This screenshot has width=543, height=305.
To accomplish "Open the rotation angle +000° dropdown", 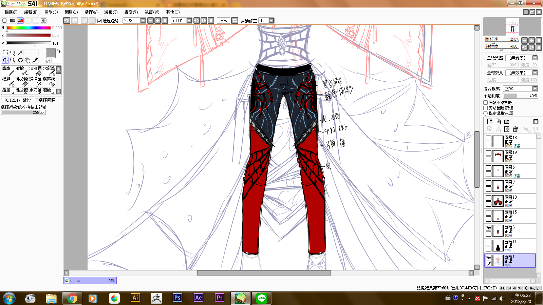I will click(x=189, y=21).
